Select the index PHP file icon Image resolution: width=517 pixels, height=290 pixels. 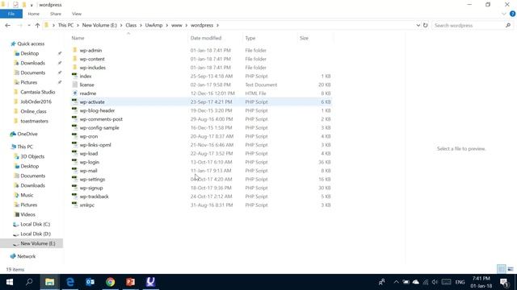point(75,76)
